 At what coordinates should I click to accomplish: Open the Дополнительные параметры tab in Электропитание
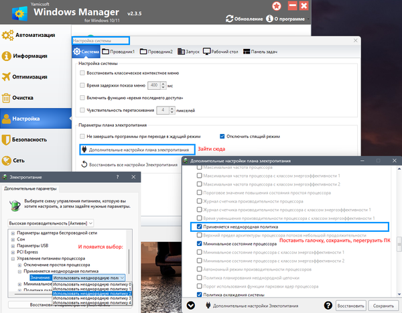pyautogui.click(x=30, y=189)
